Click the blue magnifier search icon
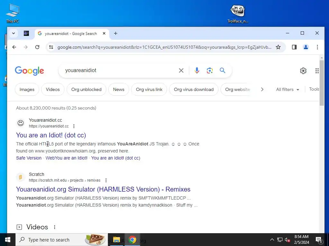 pyautogui.click(x=222, y=70)
